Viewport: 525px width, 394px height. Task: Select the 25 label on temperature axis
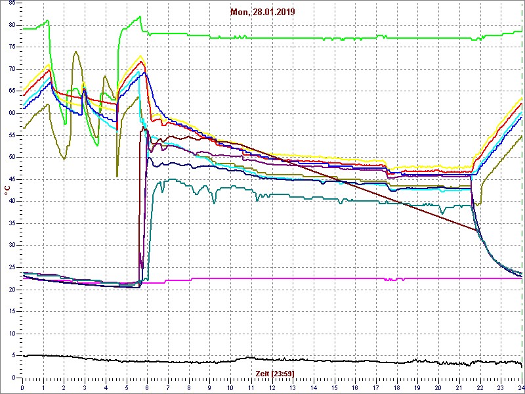click(11, 267)
